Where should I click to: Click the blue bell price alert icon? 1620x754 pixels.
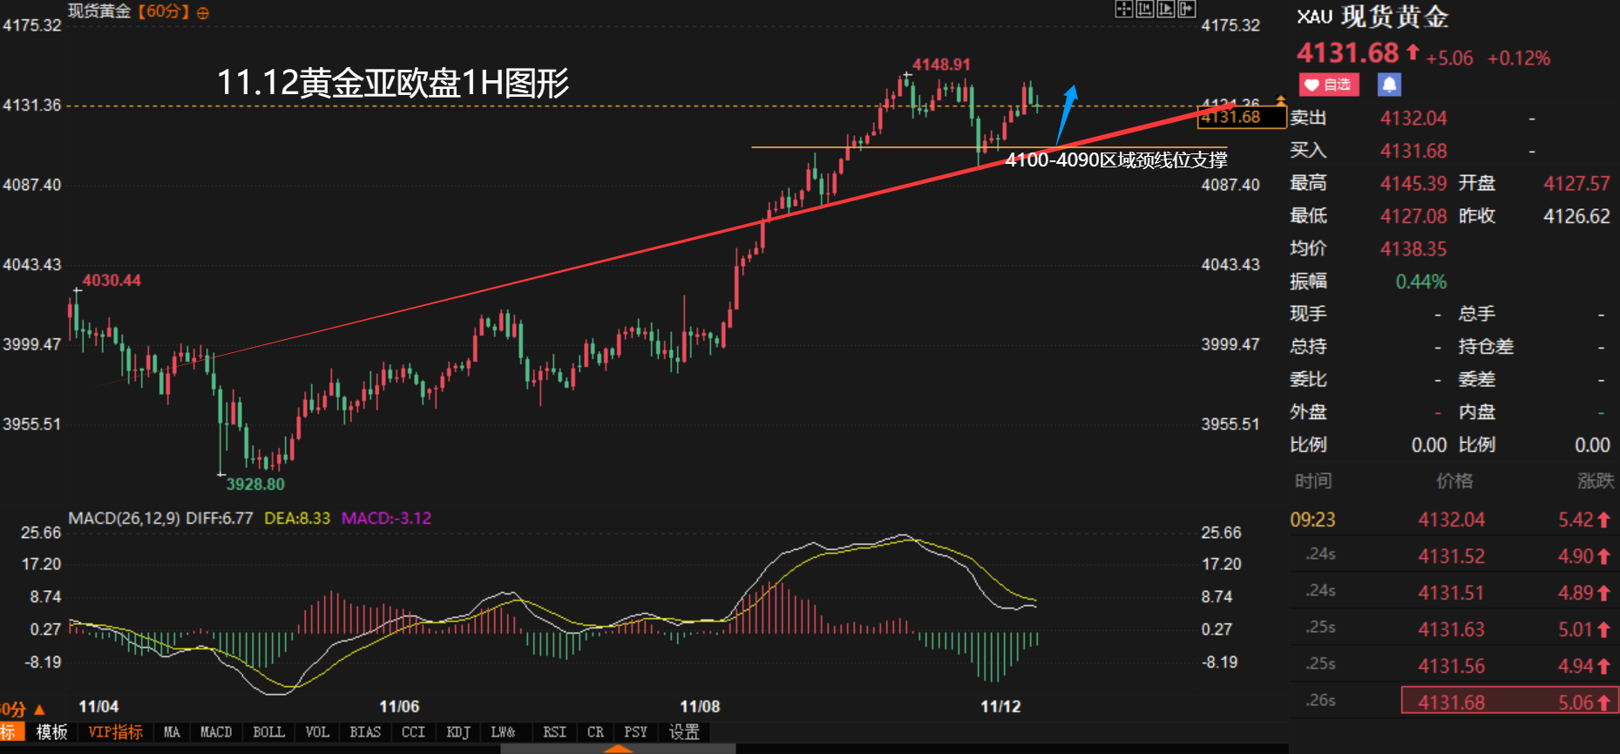coord(1389,85)
